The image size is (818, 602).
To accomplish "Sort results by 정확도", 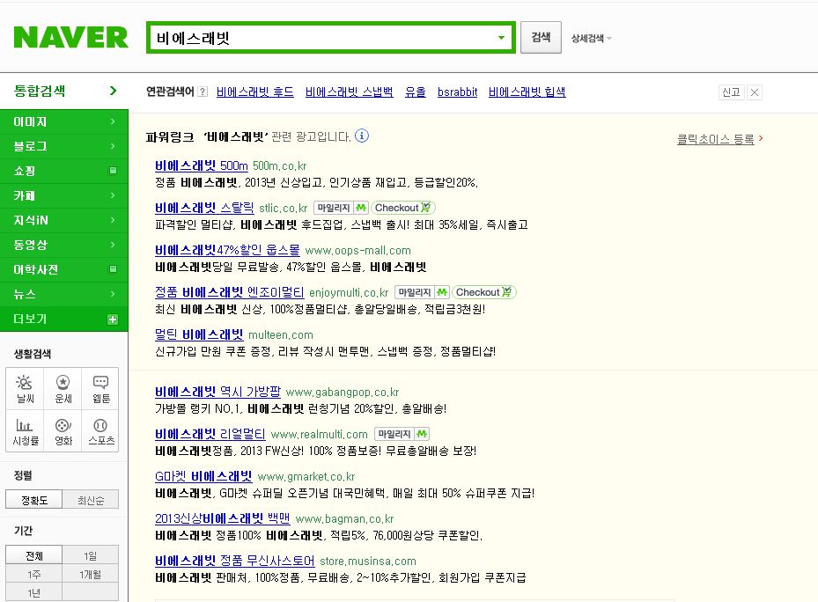I will [x=34, y=500].
